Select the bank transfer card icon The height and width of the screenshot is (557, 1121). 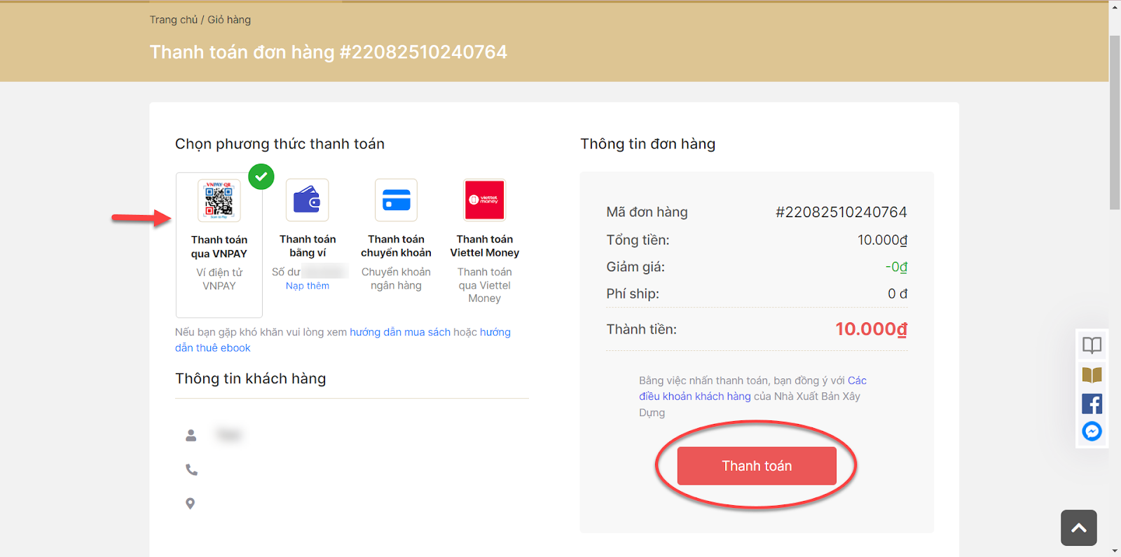coord(396,200)
